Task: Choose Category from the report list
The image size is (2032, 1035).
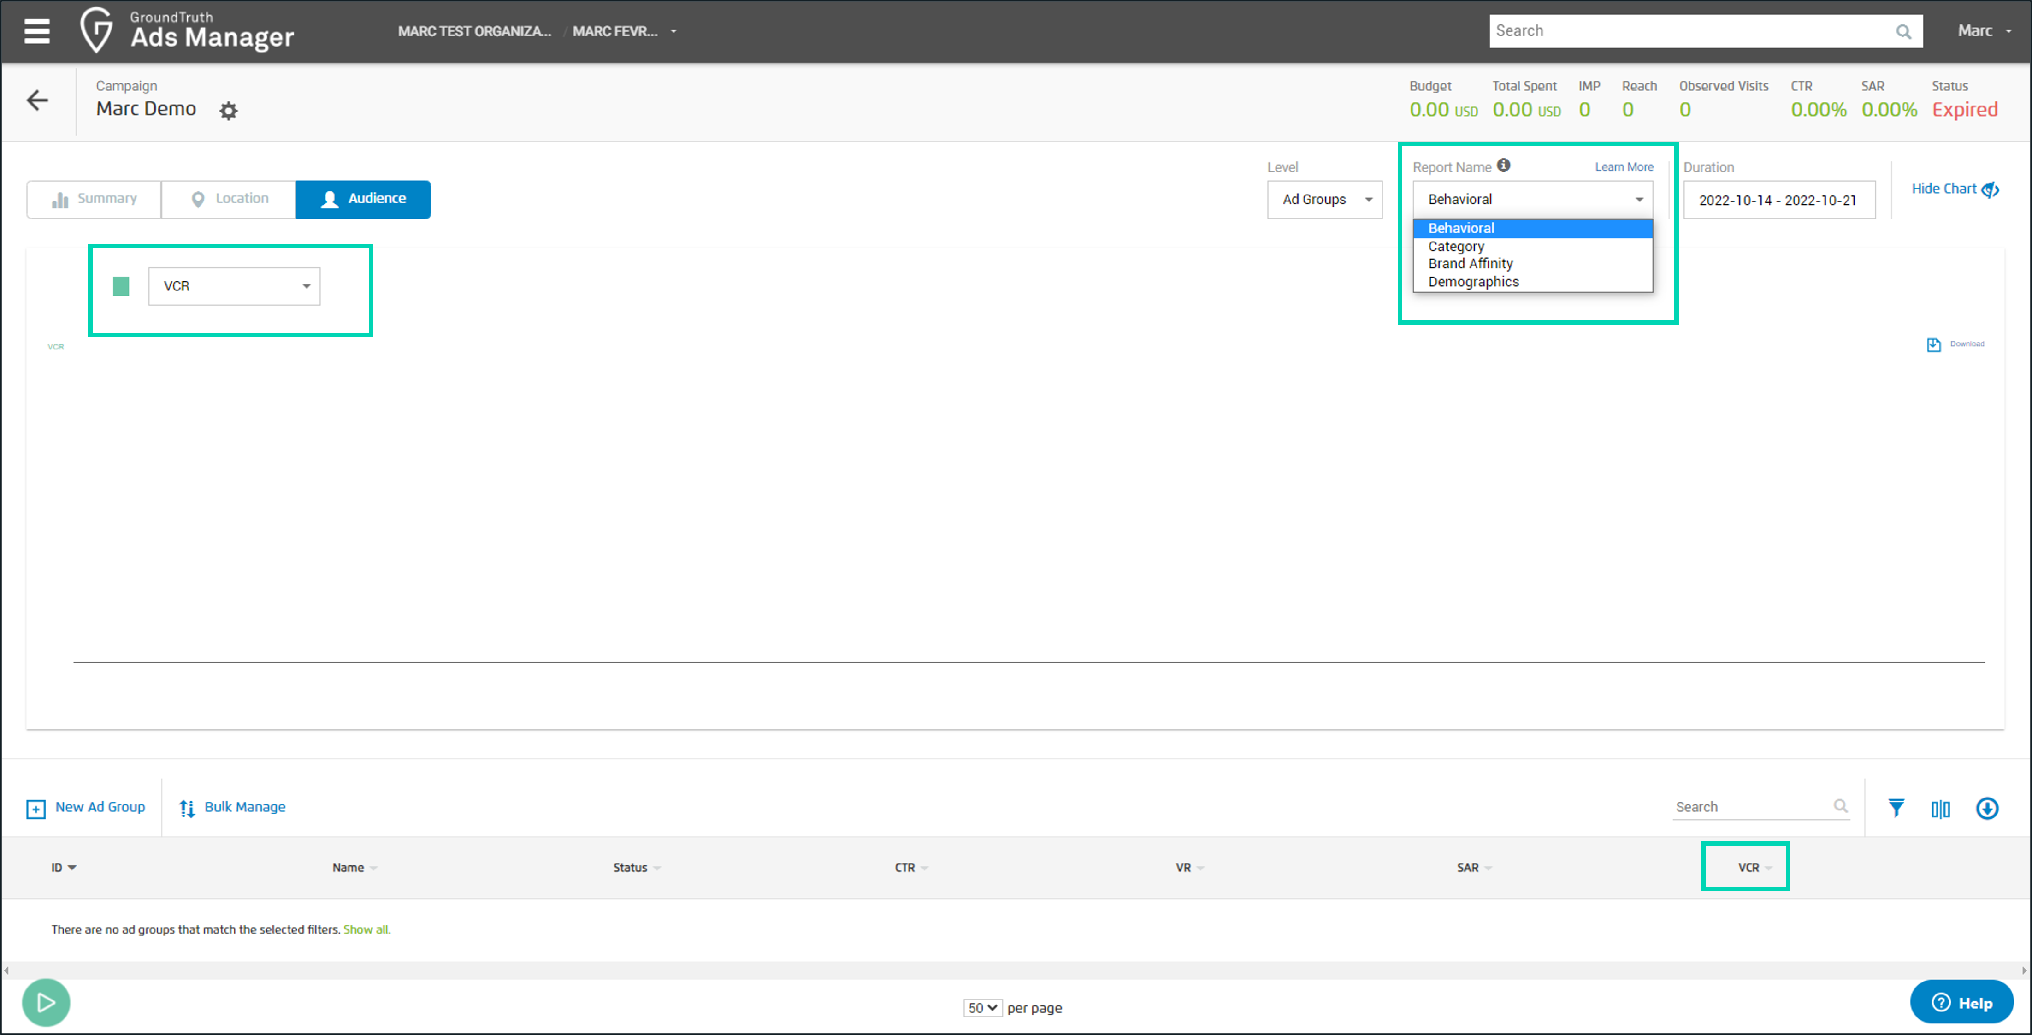Action: point(1533,246)
